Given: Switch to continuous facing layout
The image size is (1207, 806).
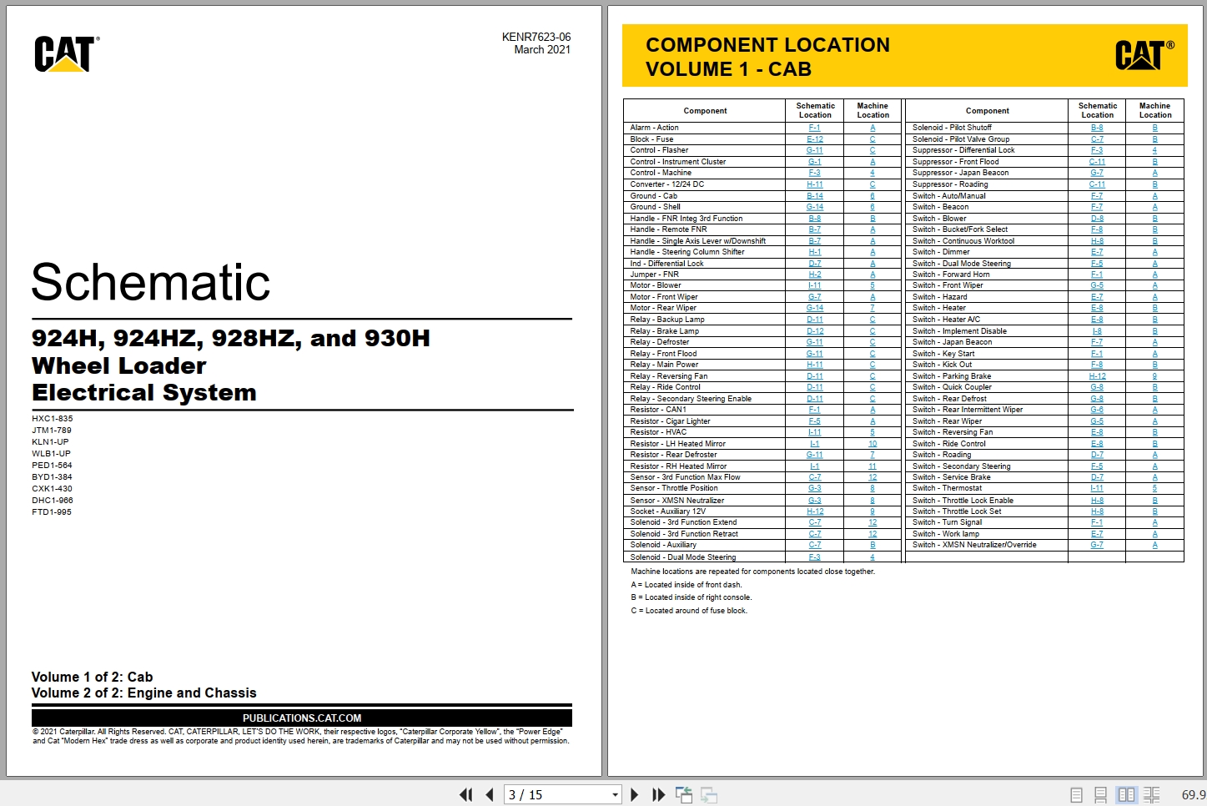Looking at the screenshot, I should 1152,795.
